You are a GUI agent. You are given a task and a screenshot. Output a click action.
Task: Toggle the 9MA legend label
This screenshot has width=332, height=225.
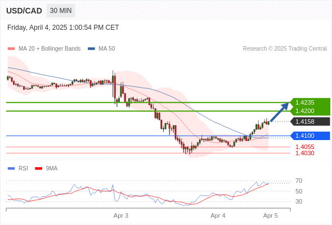[52, 169]
